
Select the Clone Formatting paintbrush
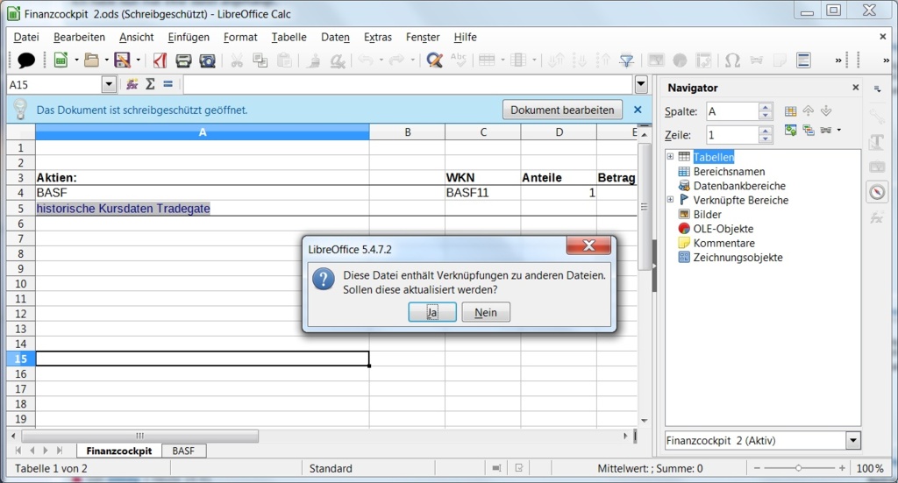[313, 60]
